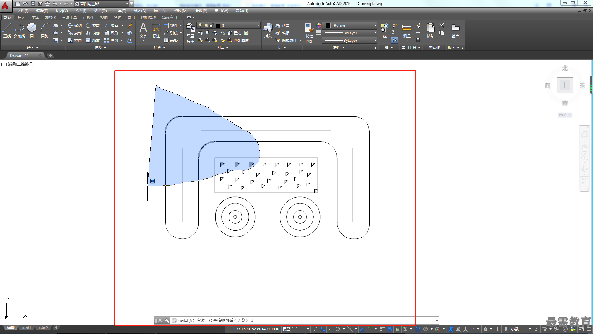
Task: Click the Trim (修剪) tool
Action: 111,25
